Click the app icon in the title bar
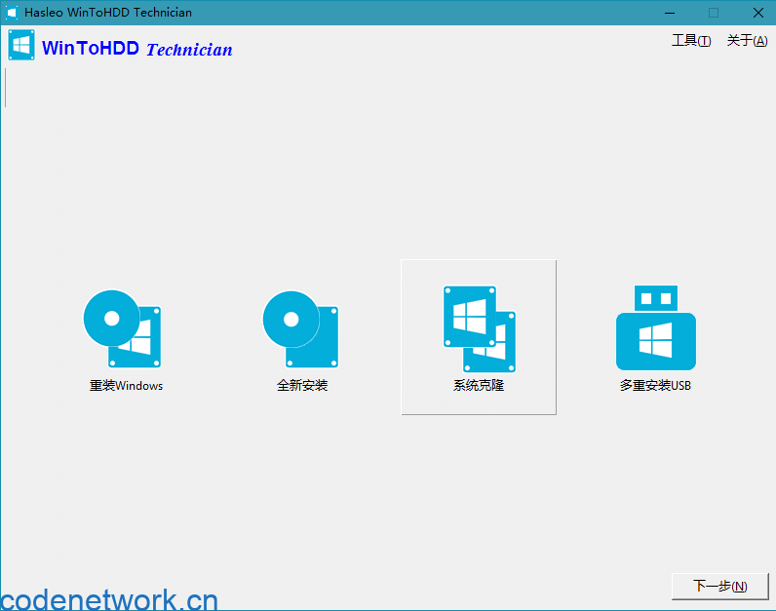Image resolution: width=776 pixels, height=611 pixels. coord(12,13)
